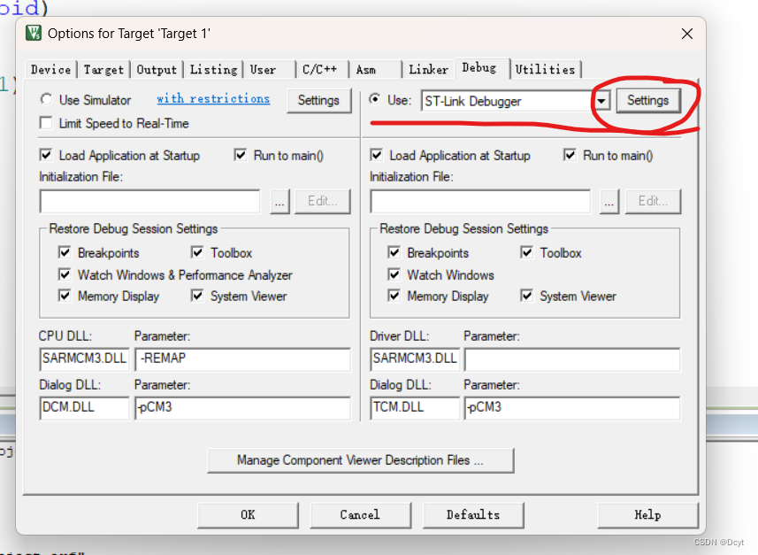Click the Driver DLL field SARMCM3.DLL

coord(415,358)
